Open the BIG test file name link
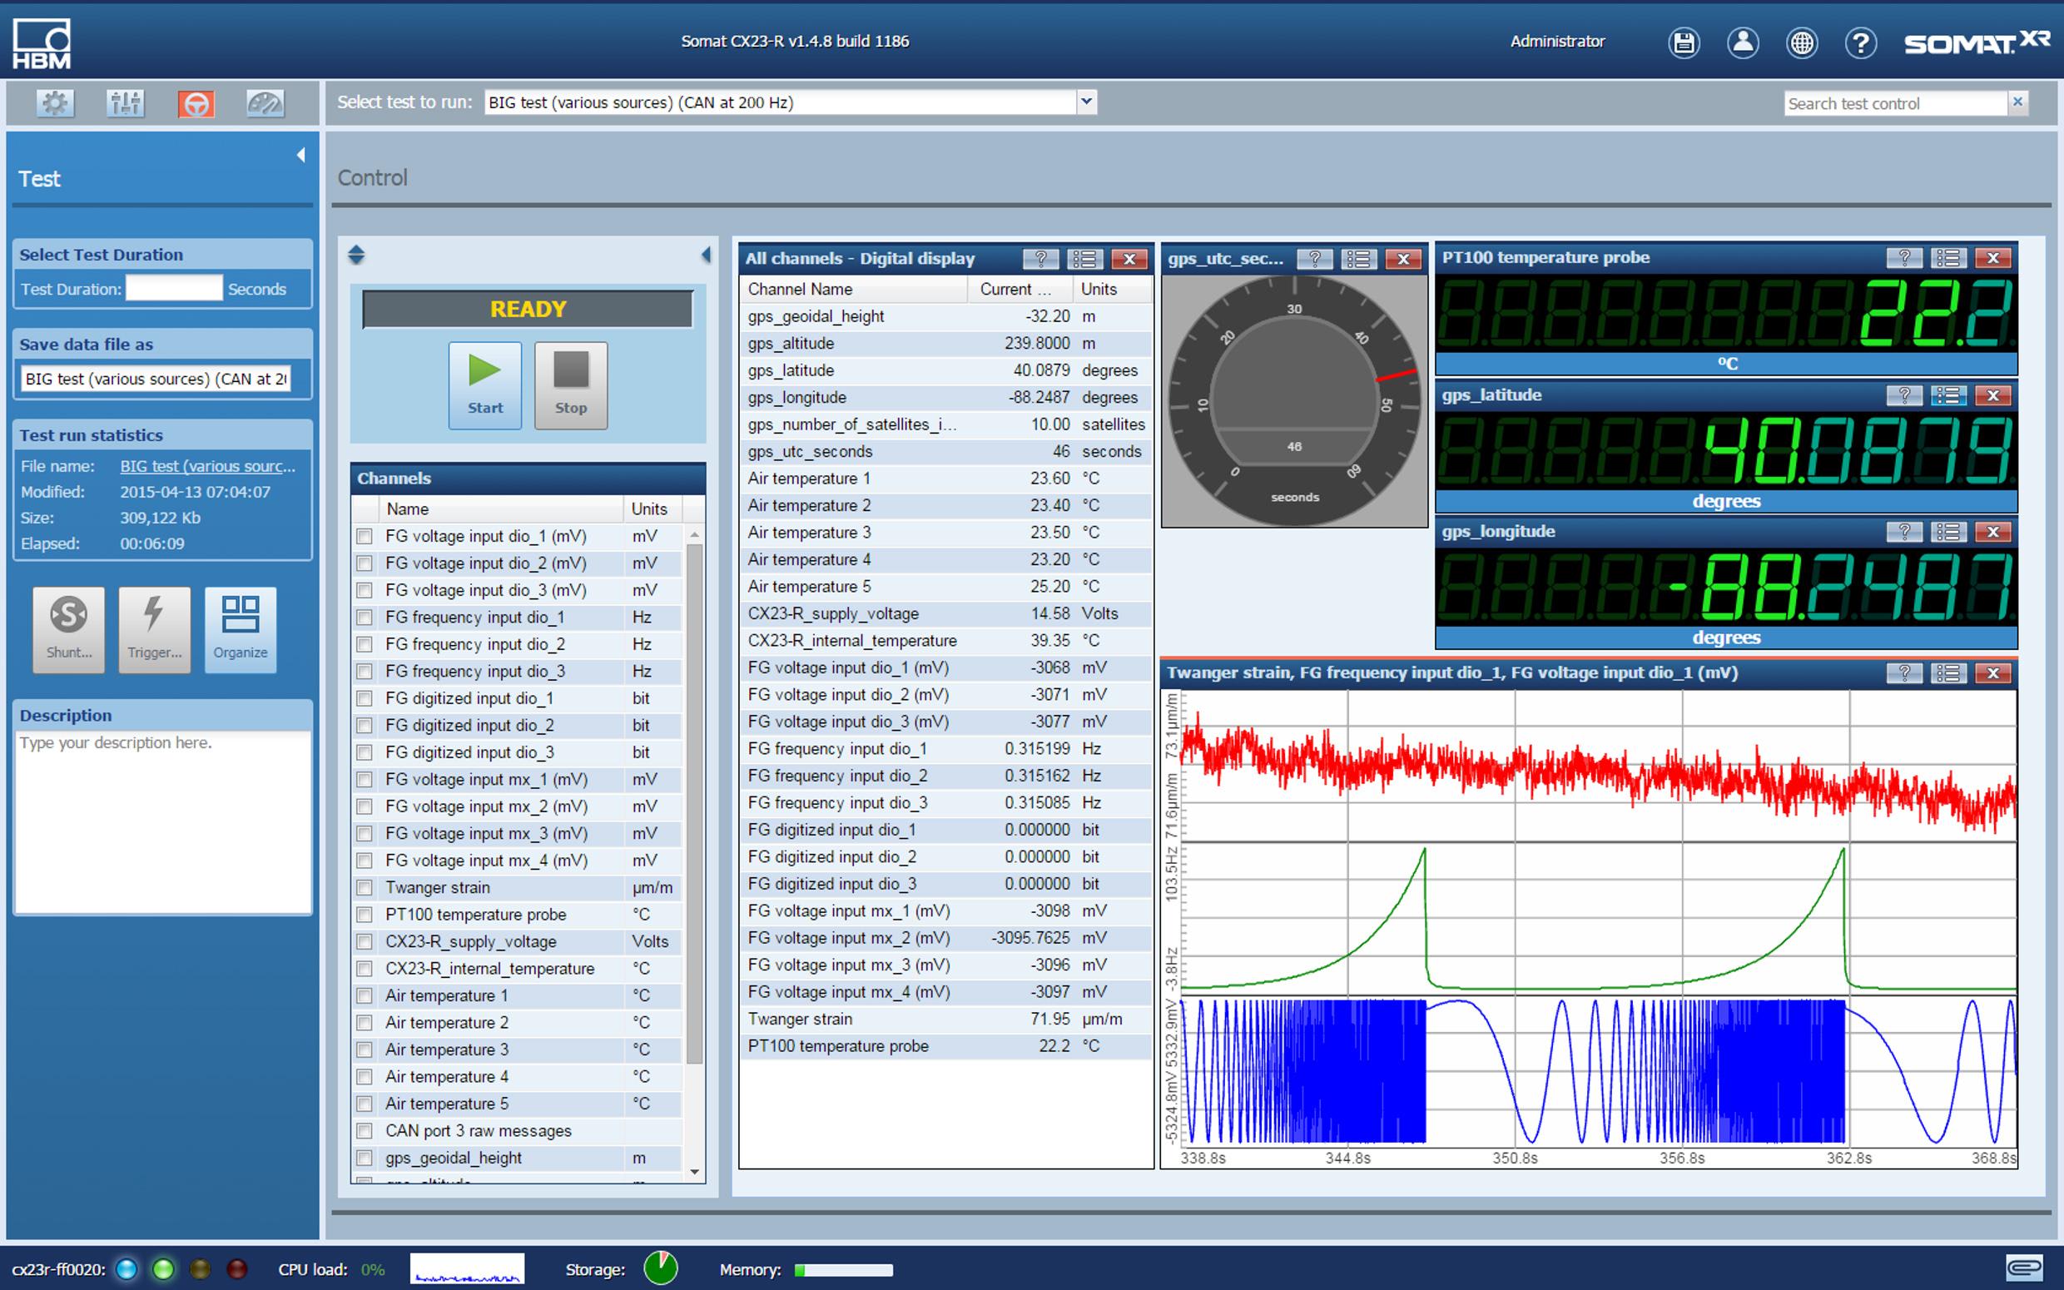The height and width of the screenshot is (1290, 2064). 207,466
